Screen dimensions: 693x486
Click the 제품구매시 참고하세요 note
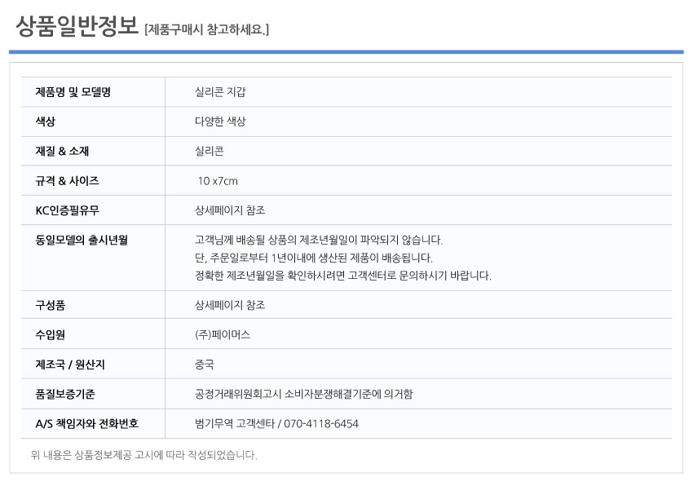pyautogui.click(x=206, y=29)
